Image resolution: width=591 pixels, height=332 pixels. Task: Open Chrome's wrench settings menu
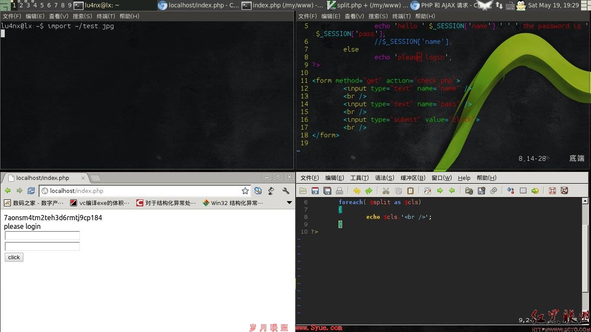[x=286, y=191]
